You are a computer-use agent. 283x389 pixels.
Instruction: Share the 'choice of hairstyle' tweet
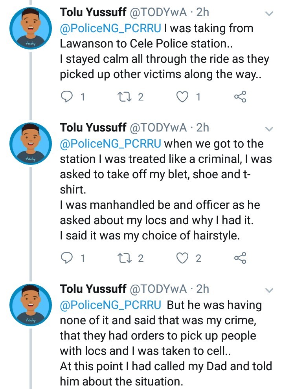(240, 258)
